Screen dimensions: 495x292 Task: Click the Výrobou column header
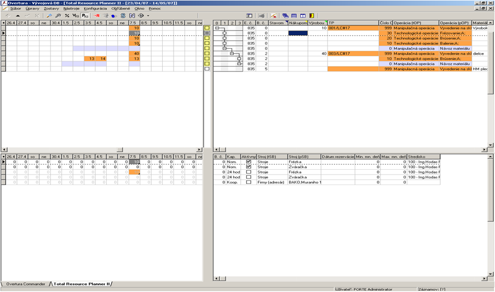318,23
